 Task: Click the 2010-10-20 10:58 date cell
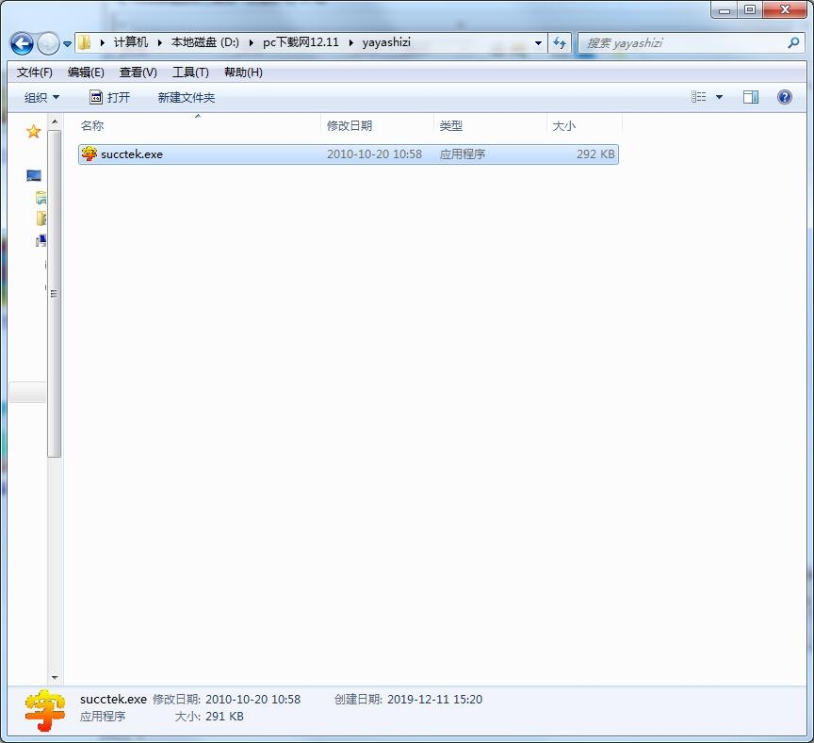click(x=374, y=154)
